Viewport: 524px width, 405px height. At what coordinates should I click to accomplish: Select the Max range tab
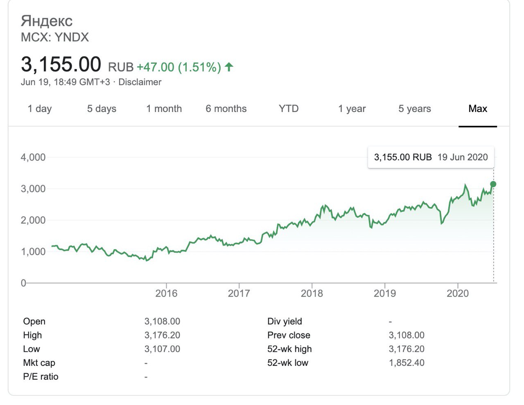click(x=478, y=109)
